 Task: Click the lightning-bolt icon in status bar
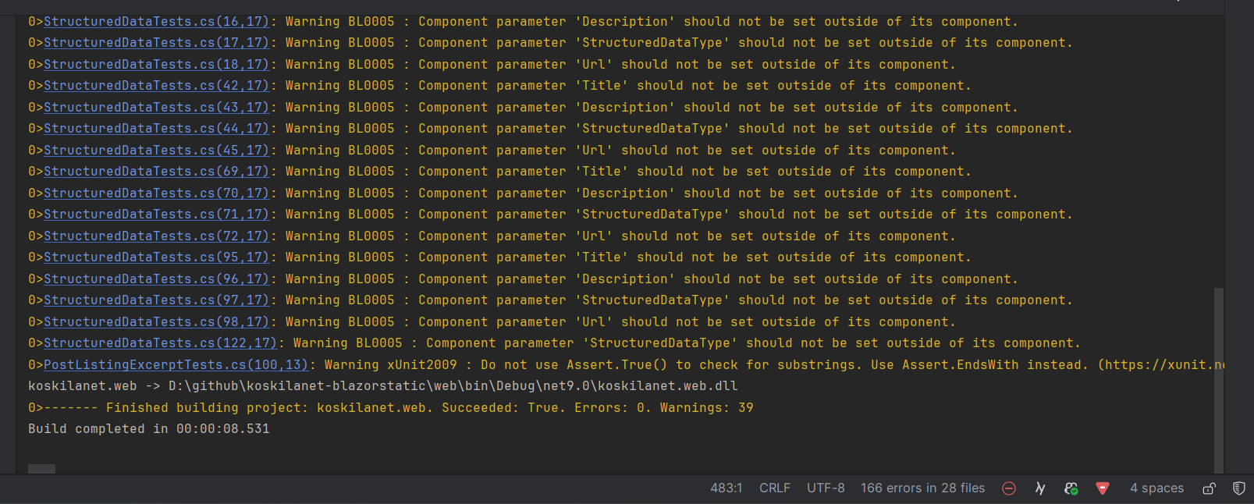pyautogui.click(x=1040, y=488)
